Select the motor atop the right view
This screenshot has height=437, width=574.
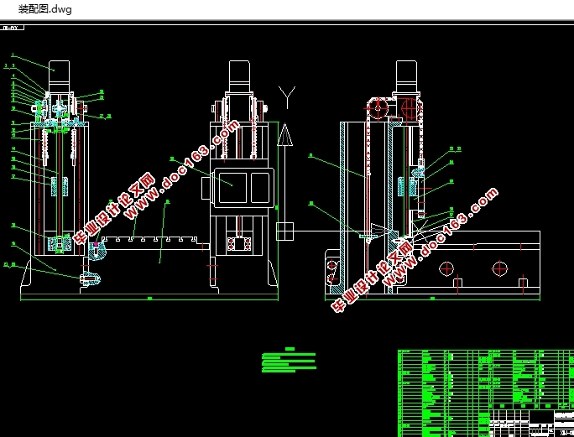(x=406, y=76)
